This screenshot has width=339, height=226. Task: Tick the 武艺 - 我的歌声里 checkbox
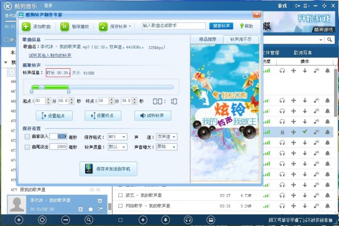click(120, 195)
